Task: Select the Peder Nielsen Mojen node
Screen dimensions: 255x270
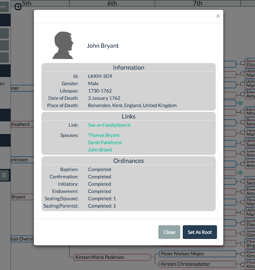Action: coord(198,254)
